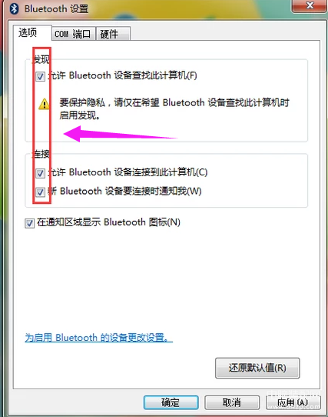This screenshot has width=328, height=417.
Task: Confirm with the 确定 button
Action: point(171,402)
